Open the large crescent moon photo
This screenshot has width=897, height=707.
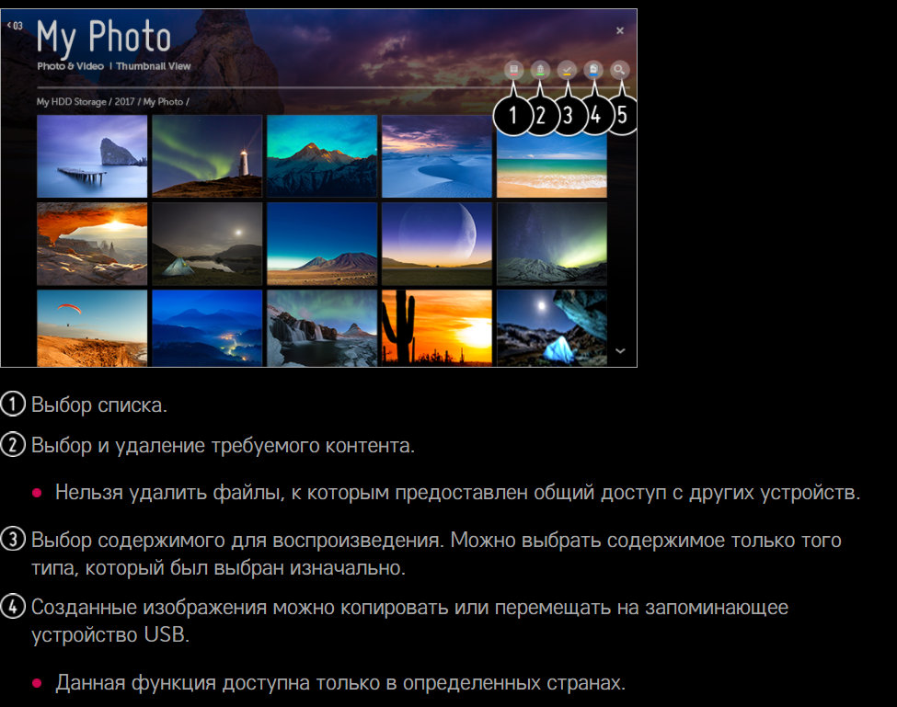437,244
